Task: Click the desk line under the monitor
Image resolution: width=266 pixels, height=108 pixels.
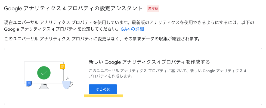Action: [x=46, y=89]
